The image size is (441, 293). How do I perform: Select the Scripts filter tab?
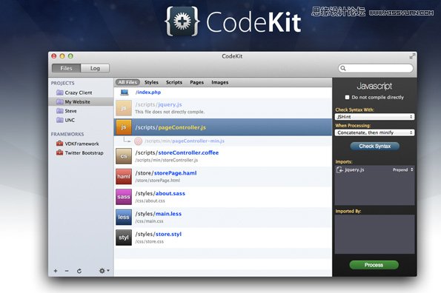174,82
